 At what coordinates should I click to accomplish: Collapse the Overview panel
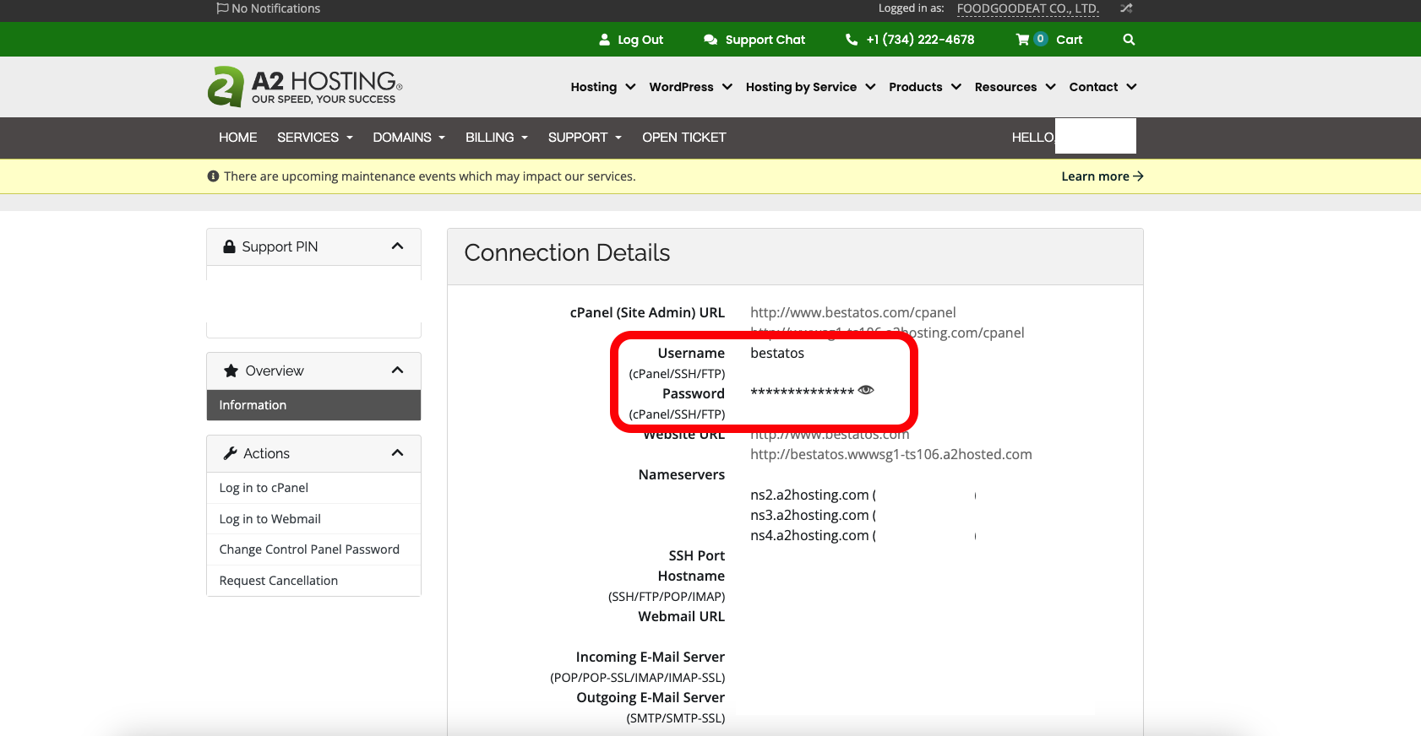[397, 371]
